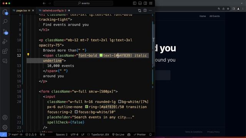The height and width of the screenshot is (138, 246).
Task: Open the Source Control view
Action: pos(5,32)
